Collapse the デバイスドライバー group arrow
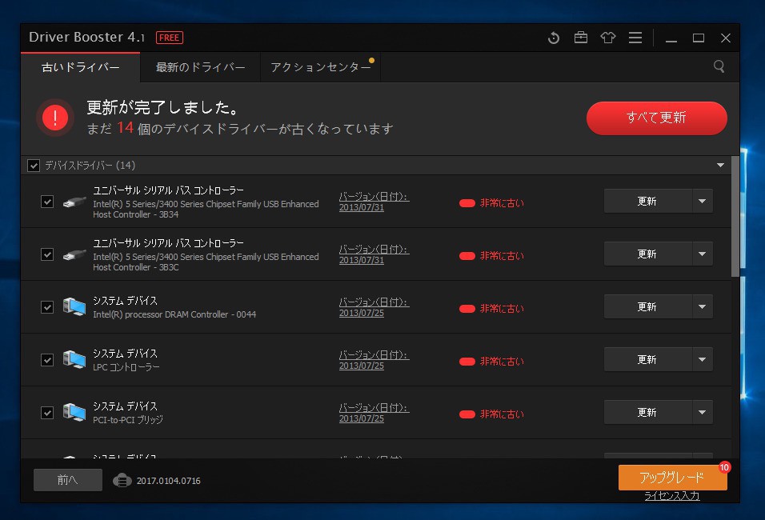This screenshot has height=520, width=765. click(x=720, y=166)
